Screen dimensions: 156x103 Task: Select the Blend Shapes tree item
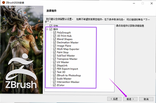[65, 39]
